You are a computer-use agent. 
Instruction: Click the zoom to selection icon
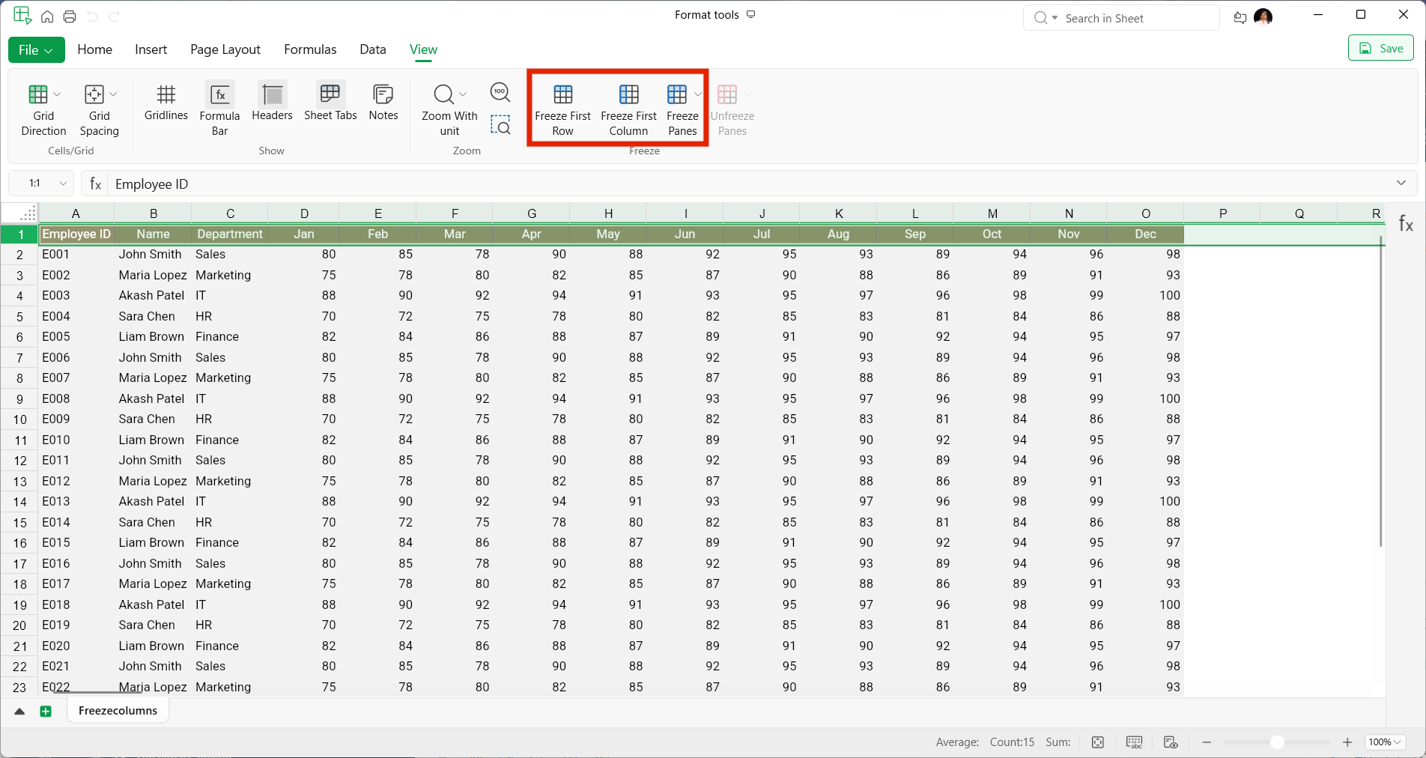(500, 125)
